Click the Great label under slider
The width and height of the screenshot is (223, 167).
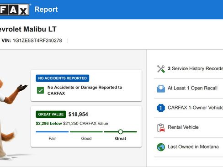coord(121,139)
